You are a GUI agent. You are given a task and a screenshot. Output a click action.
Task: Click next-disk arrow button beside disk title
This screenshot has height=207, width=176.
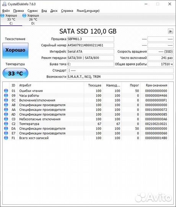[x=171, y=31]
